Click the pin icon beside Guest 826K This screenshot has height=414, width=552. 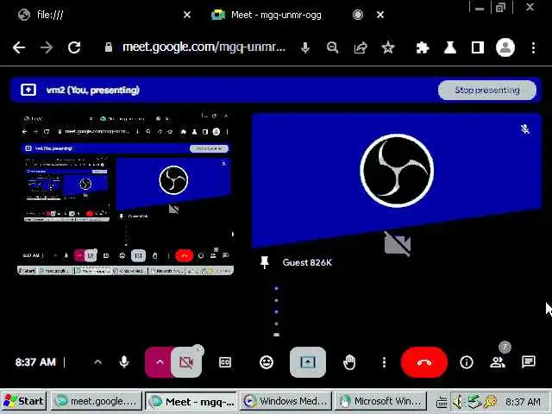click(265, 262)
